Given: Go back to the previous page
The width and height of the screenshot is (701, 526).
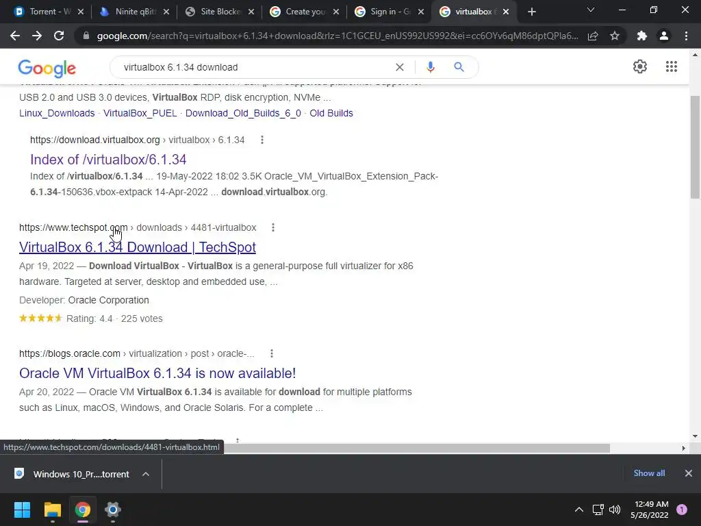Looking at the screenshot, I should [15, 36].
